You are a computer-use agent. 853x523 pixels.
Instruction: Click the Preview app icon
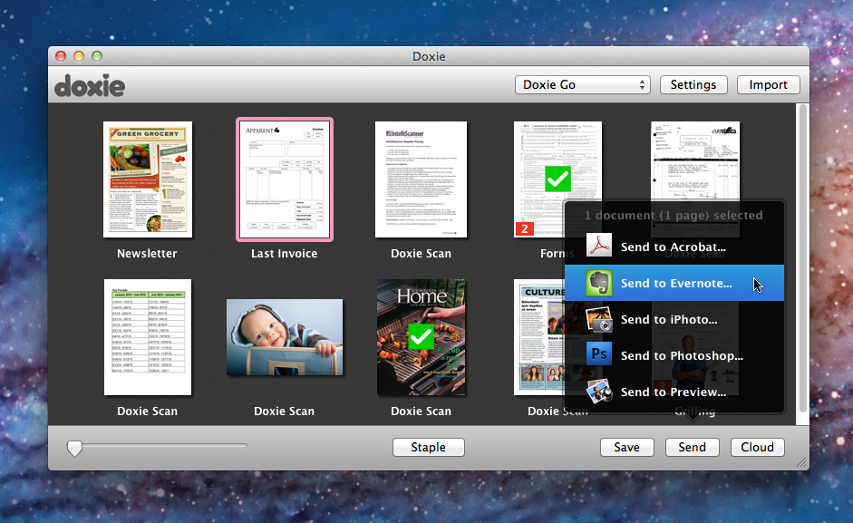point(599,392)
